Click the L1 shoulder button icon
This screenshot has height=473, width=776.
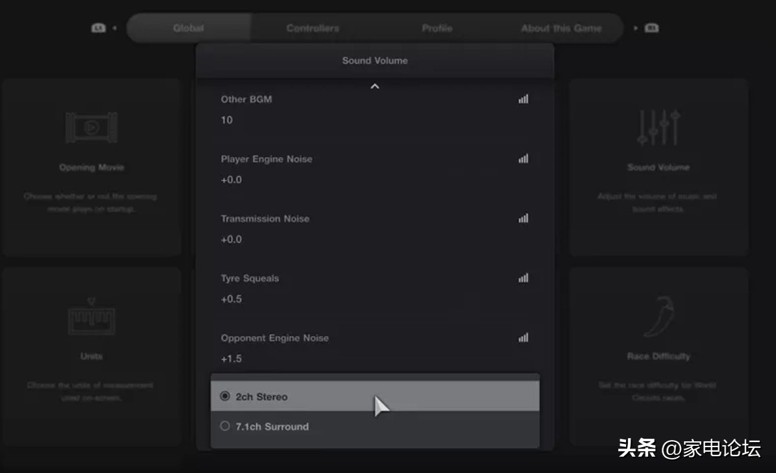pyautogui.click(x=98, y=28)
